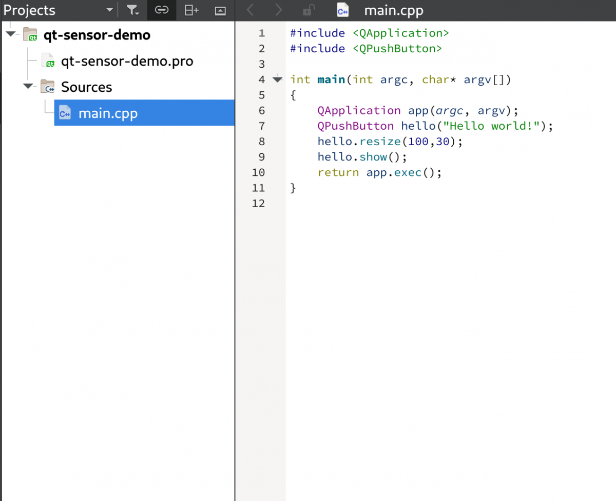Go back with the left arrow
This screenshot has height=501, width=616.
(x=251, y=10)
